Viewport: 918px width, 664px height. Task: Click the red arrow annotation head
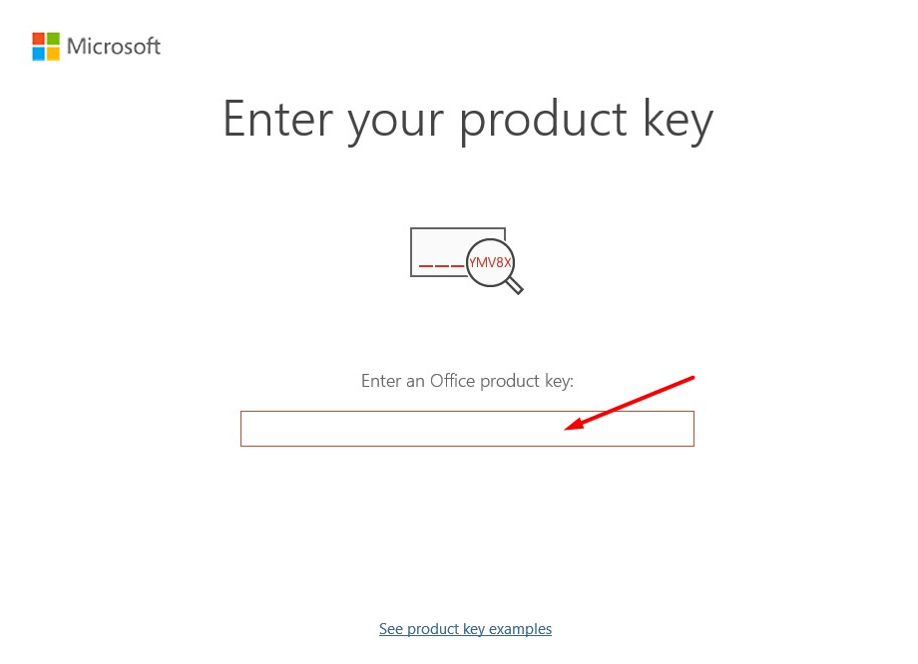(572, 427)
